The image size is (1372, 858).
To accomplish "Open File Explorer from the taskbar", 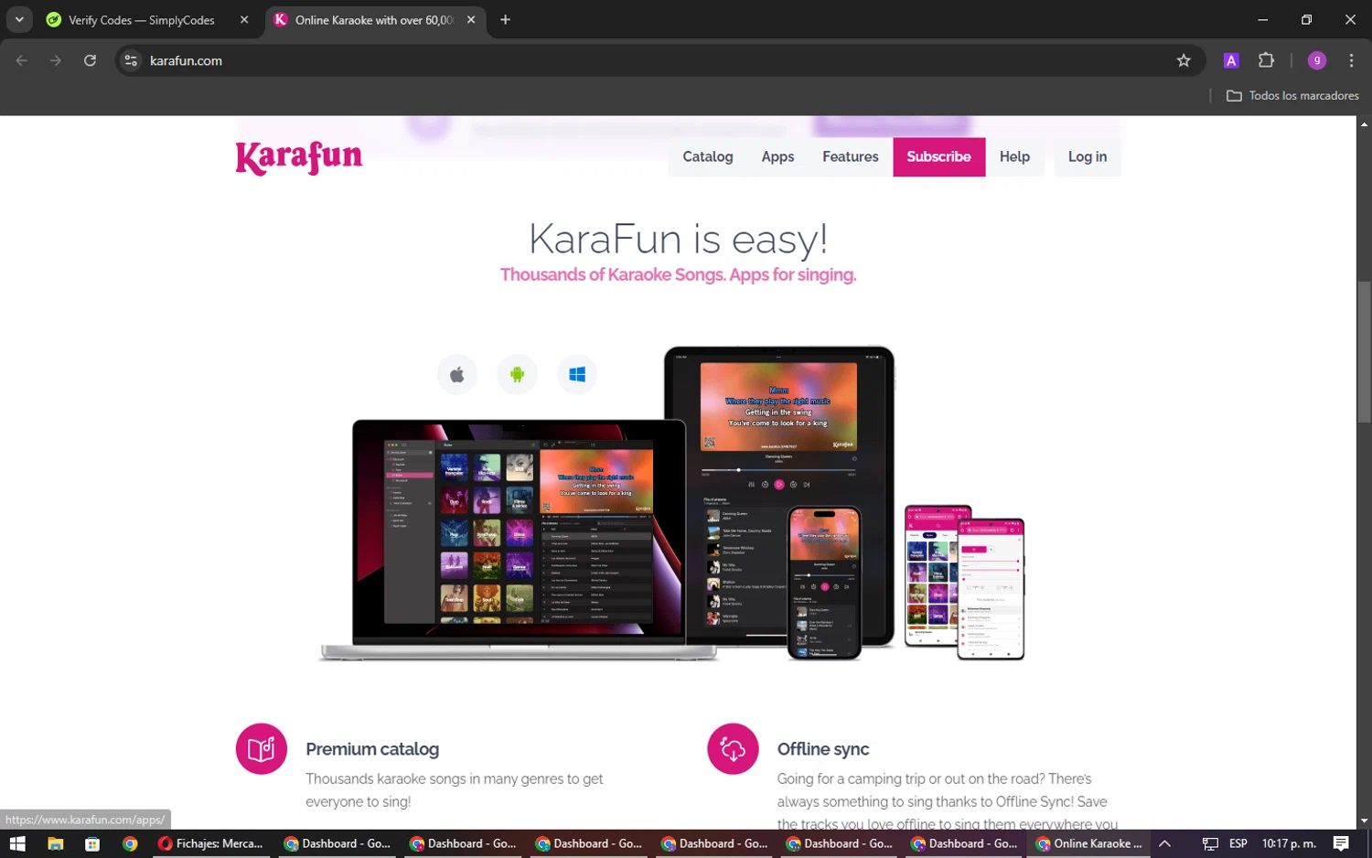I will (55, 843).
